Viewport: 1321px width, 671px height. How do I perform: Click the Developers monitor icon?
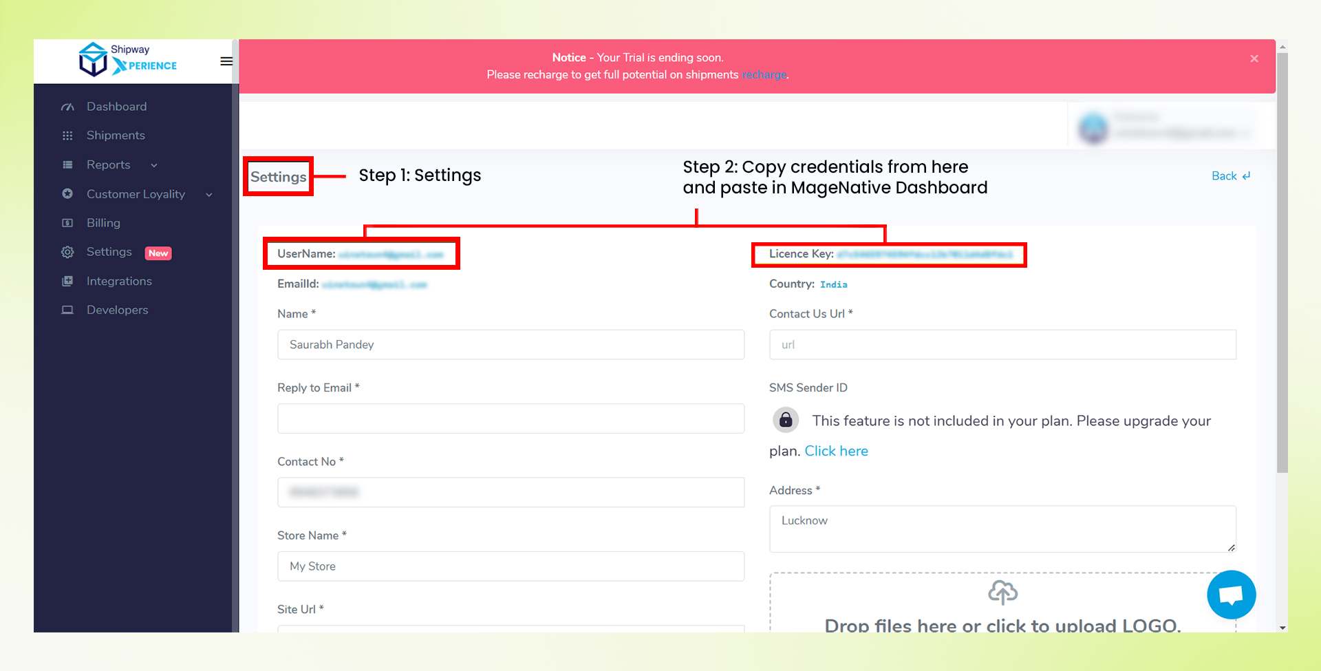(x=67, y=310)
